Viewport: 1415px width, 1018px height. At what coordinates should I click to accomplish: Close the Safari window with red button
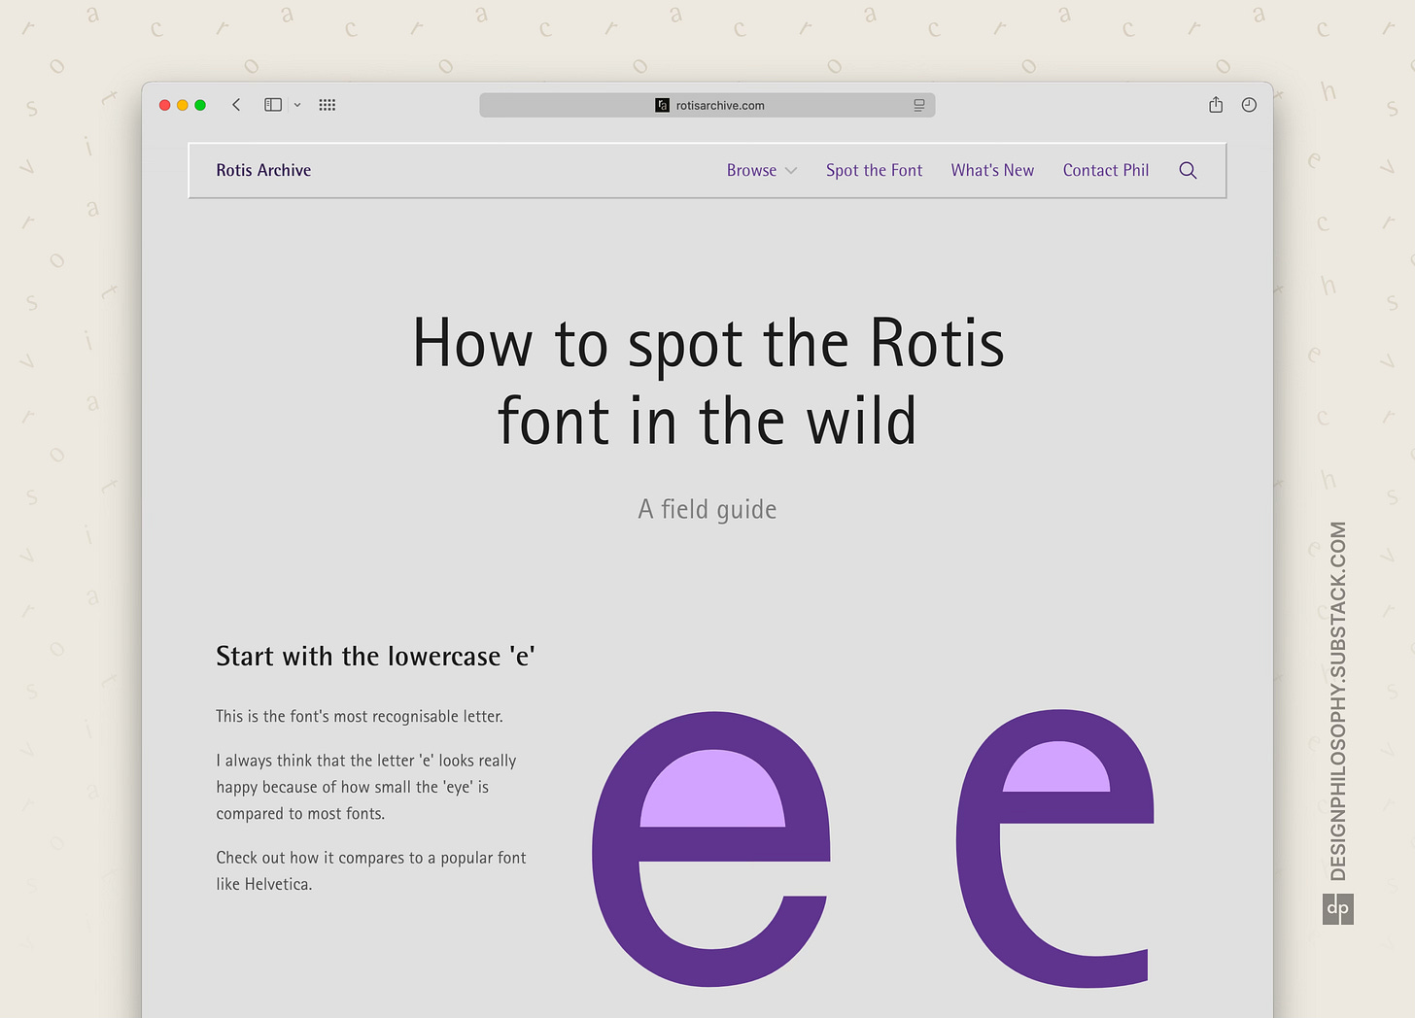tap(165, 105)
